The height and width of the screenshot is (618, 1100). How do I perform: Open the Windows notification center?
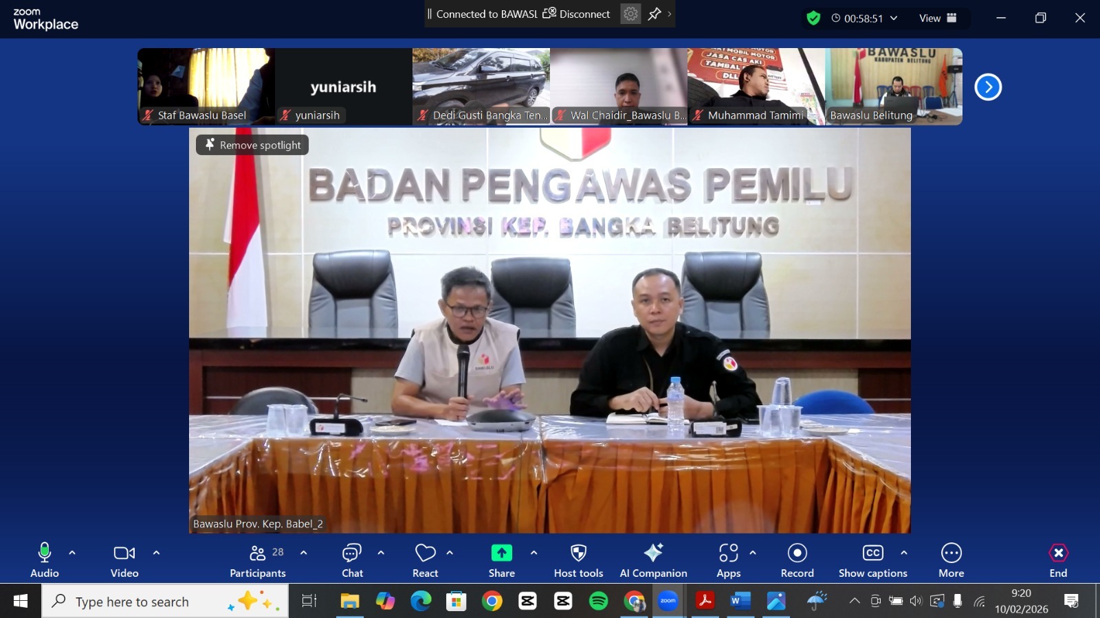[x=1071, y=602]
